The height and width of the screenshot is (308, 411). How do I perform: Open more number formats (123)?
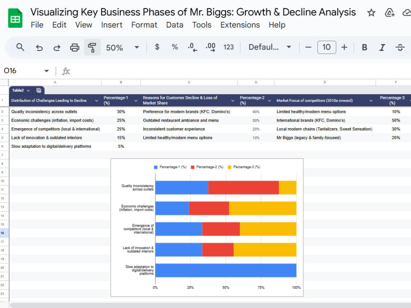coord(229,47)
